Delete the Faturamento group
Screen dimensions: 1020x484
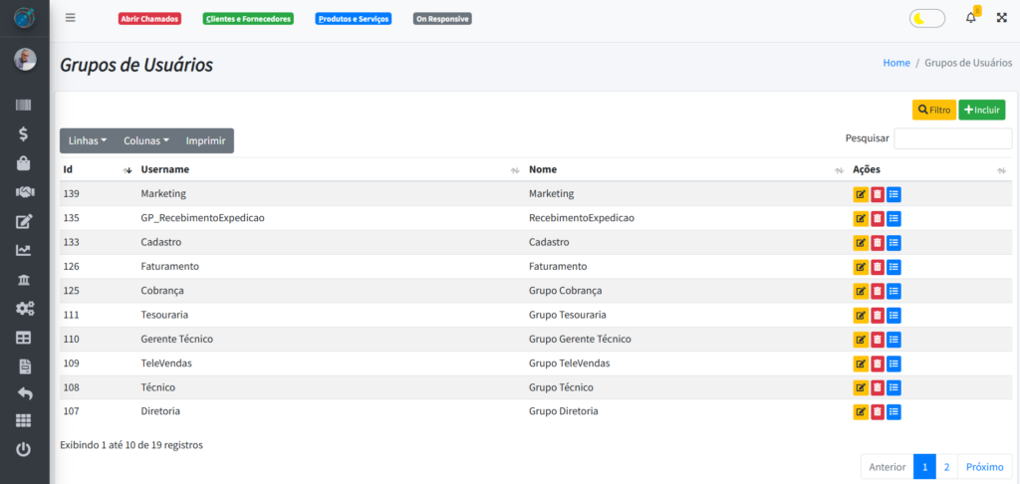[x=877, y=267]
